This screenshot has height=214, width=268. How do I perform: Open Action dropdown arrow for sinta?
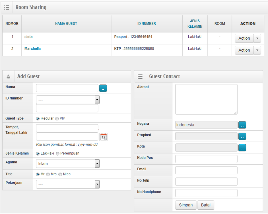(x=257, y=38)
